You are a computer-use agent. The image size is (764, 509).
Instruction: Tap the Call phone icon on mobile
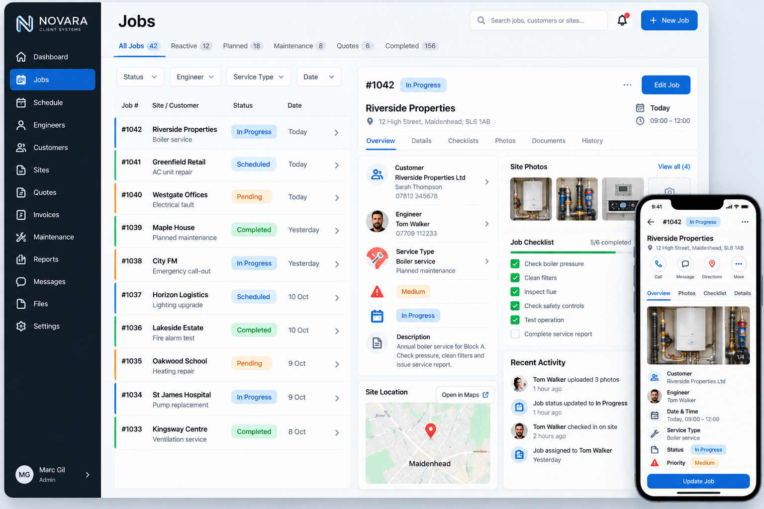click(658, 264)
